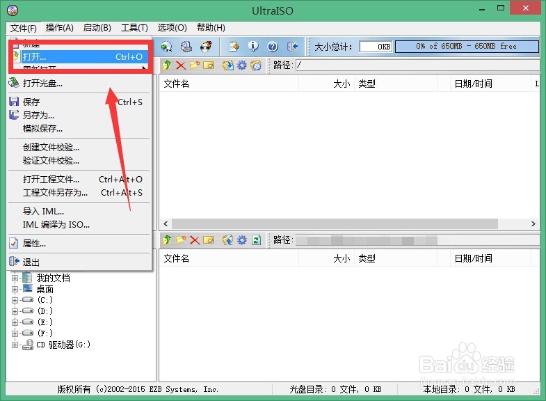
Task: Click the exit door icon in toolbar
Action: [x=292, y=47]
